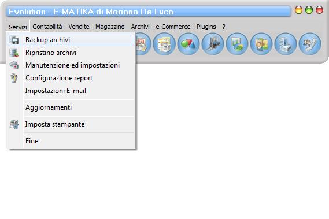
Task: Select Aggiornamenti menu entry
Action: [71, 107]
